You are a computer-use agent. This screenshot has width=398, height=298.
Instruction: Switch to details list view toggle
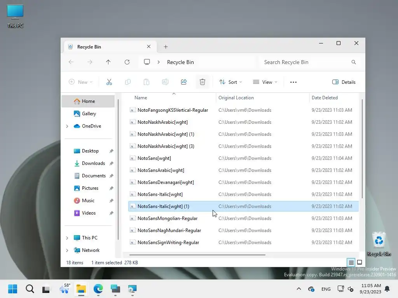(351, 263)
